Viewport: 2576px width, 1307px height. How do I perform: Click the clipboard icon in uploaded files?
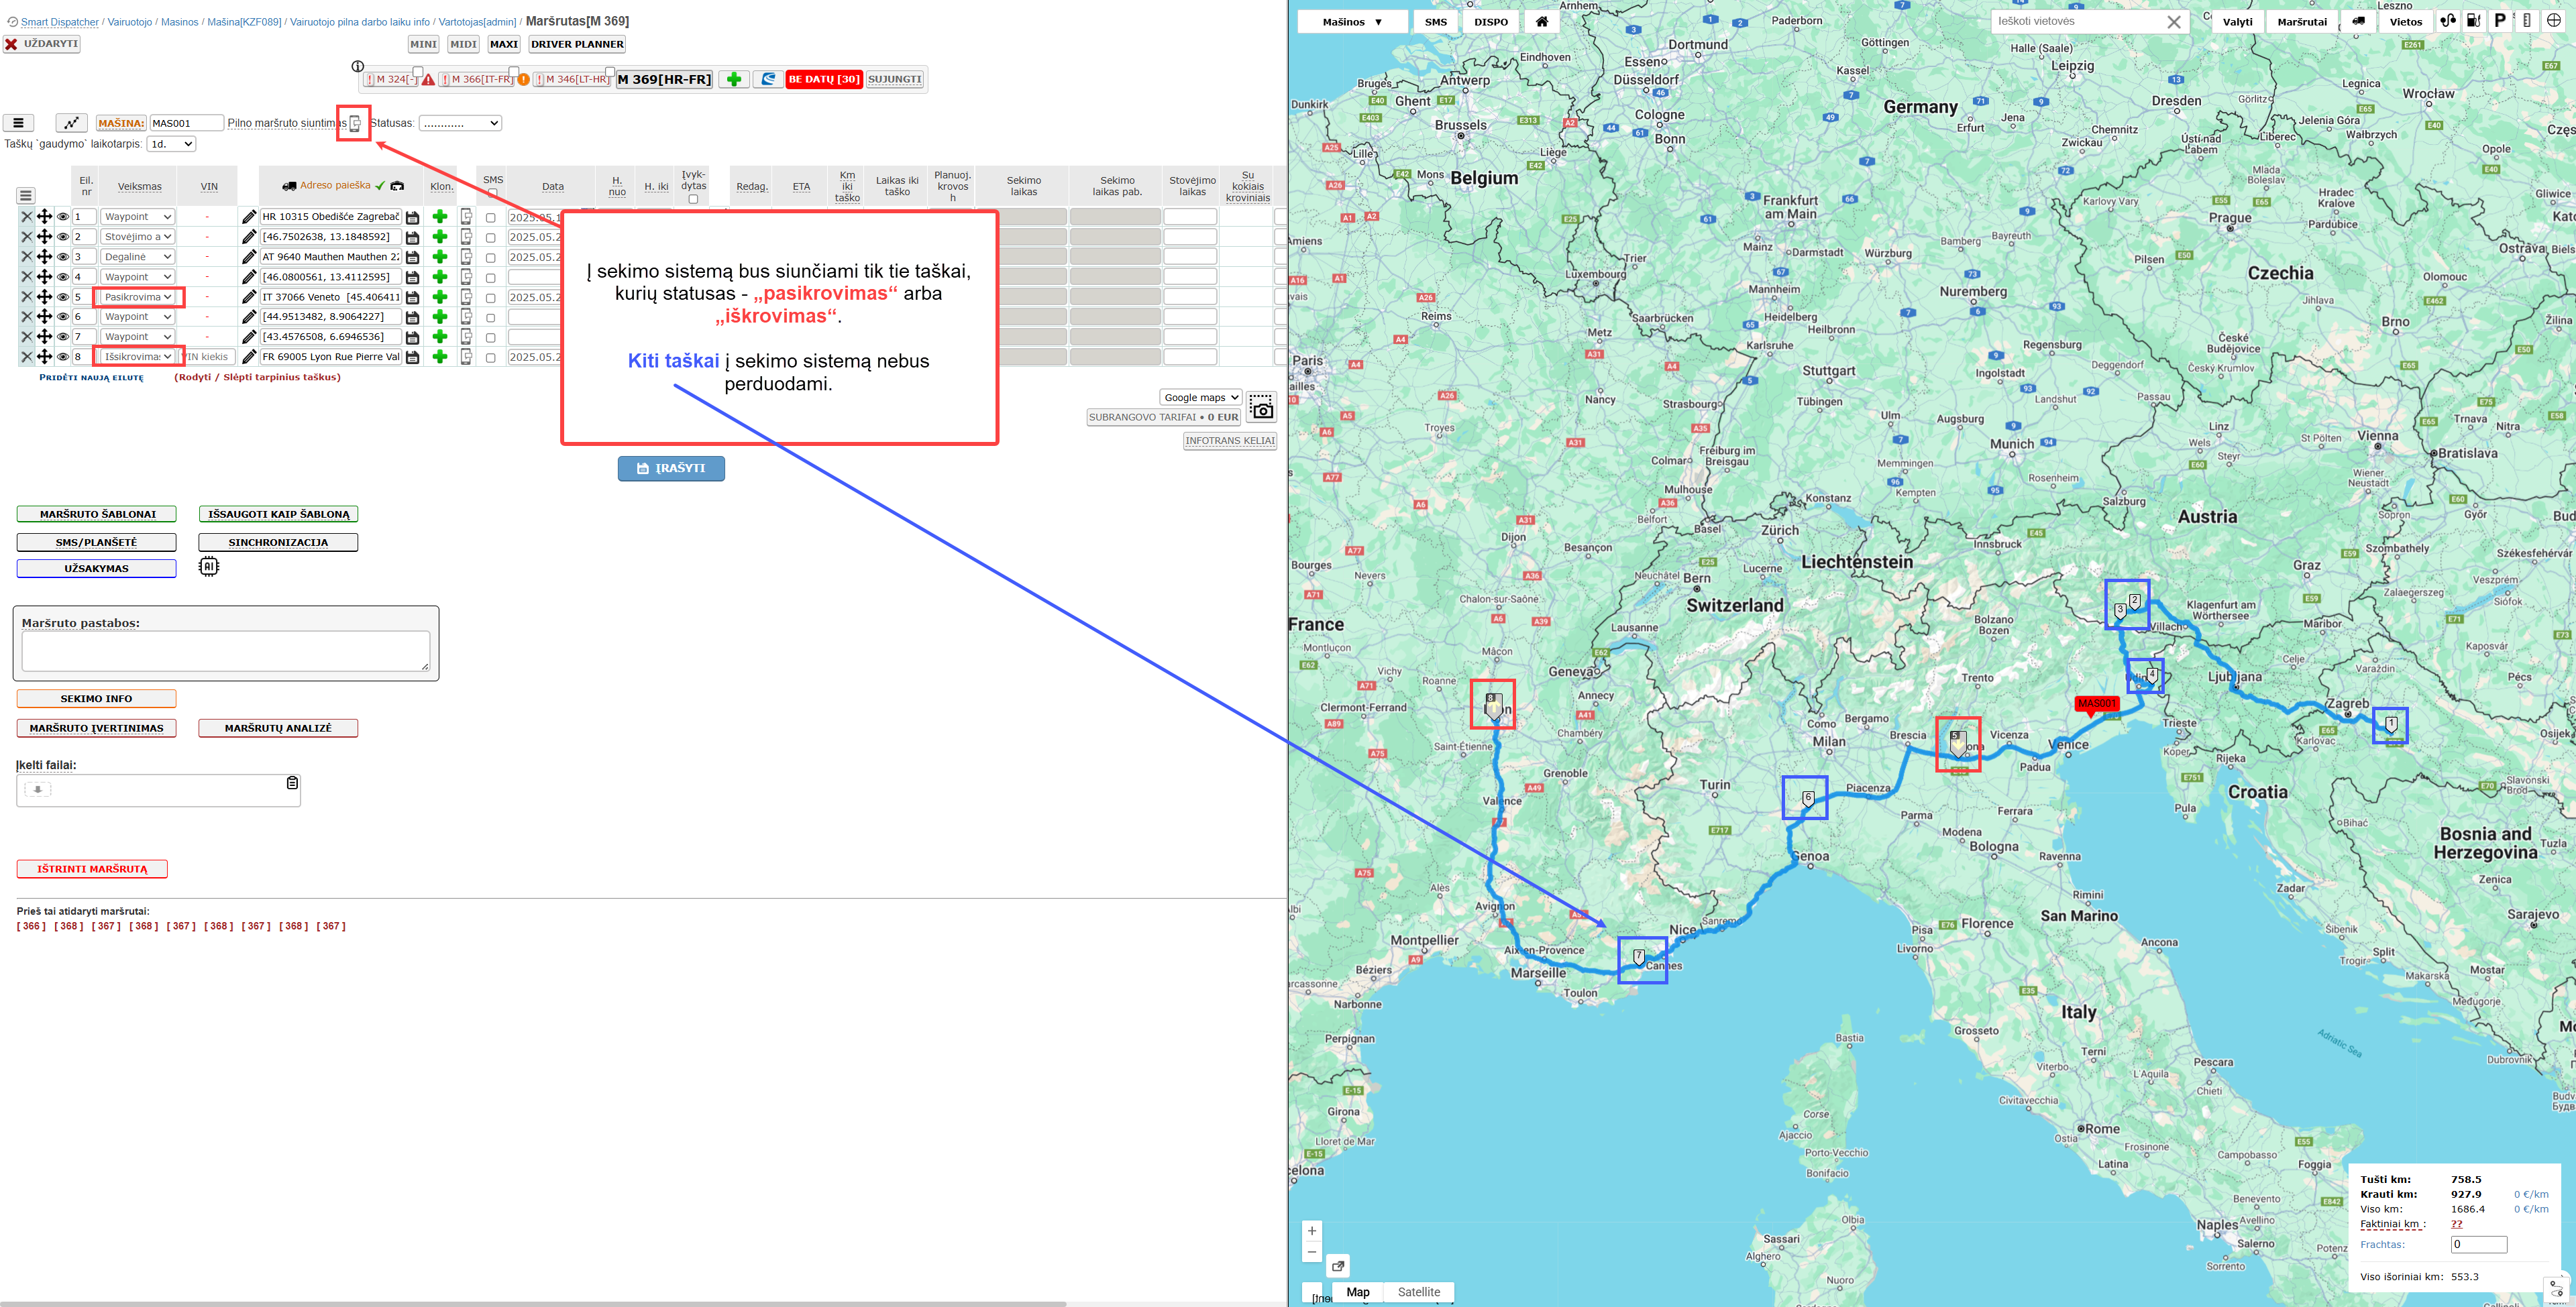[x=292, y=783]
